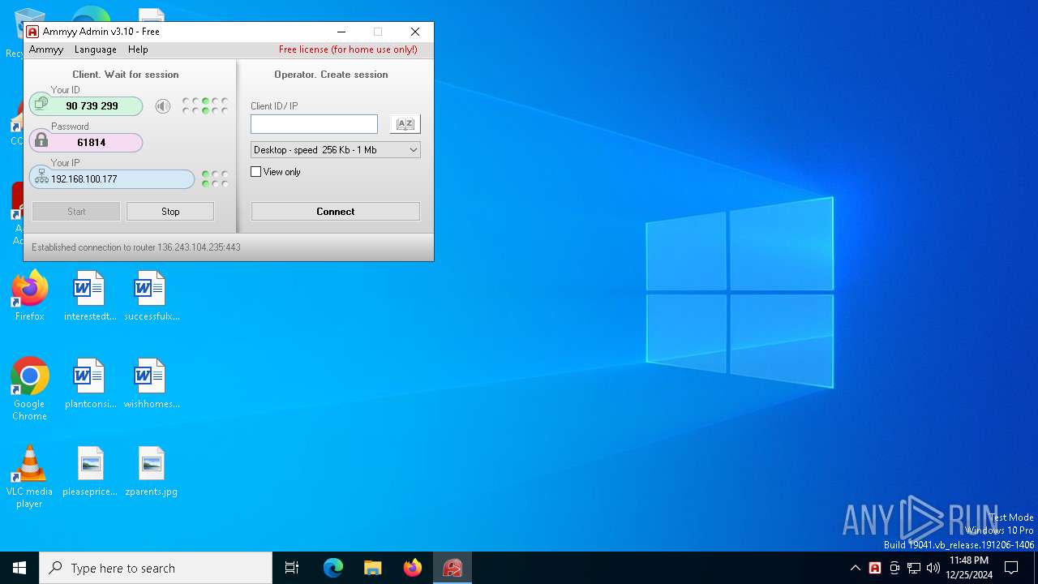The height and width of the screenshot is (584, 1038).
Task: Enable the View only checkbox
Action: point(256,172)
